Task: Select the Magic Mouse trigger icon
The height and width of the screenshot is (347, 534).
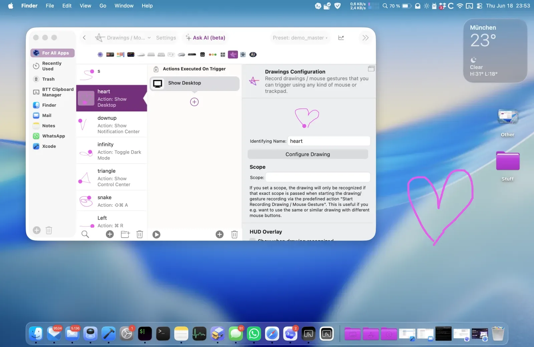Action: click(141, 54)
